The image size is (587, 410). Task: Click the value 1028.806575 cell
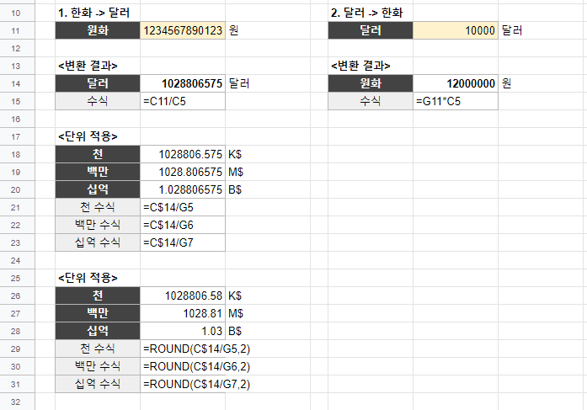(x=183, y=172)
